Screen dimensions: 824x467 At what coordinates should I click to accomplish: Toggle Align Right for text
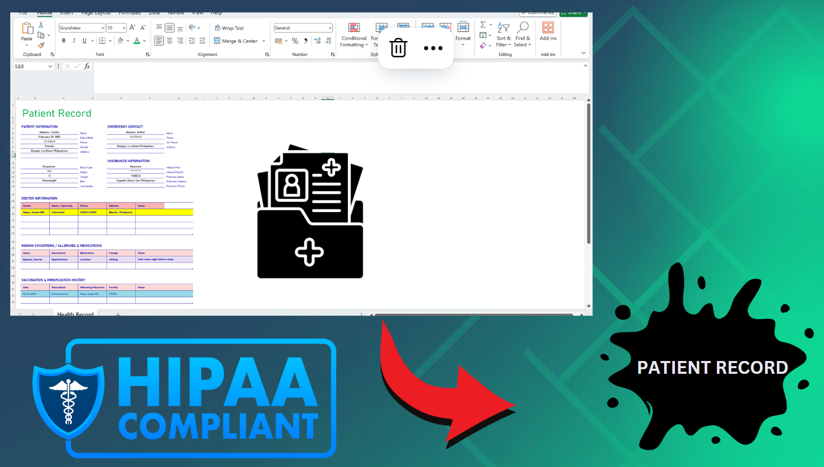[x=180, y=40]
